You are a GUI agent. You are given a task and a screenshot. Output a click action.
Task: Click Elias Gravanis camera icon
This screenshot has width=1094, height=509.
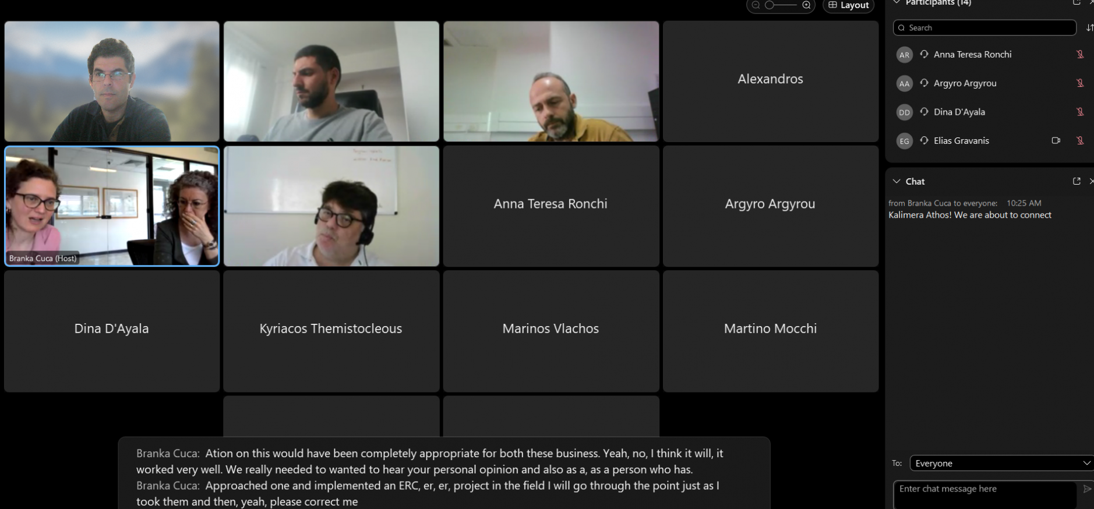(x=1056, y=140)
